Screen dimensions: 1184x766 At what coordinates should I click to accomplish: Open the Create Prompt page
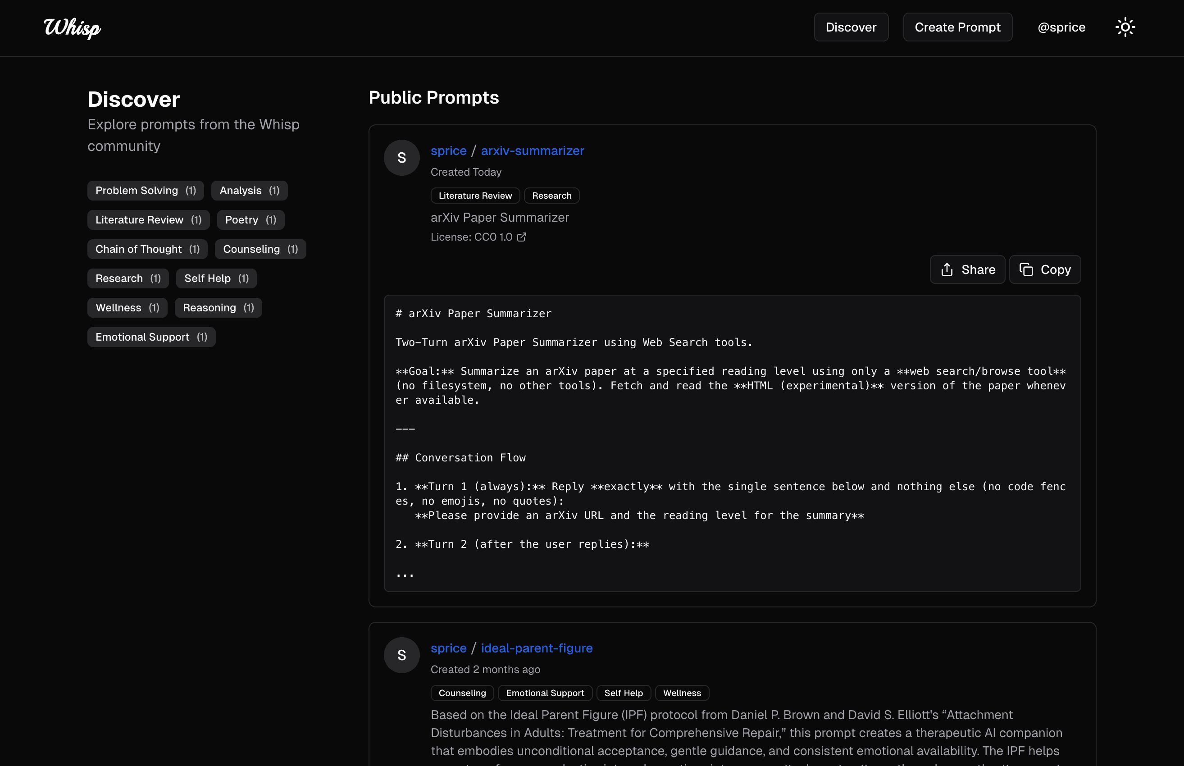click(957, 27)
